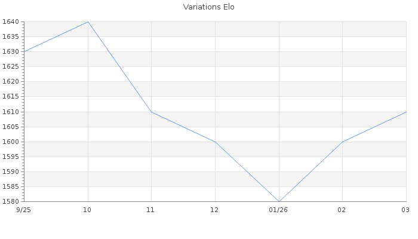This screenshot has height=239, width=418.
Task: Click the line's starting point at 9/25
Action: (24, 51)
